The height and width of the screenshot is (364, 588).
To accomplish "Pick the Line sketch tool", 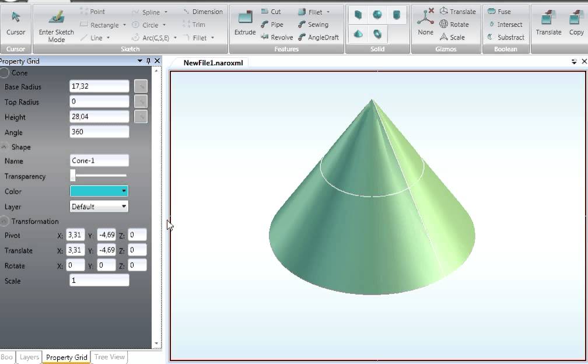I will [92, 37].
